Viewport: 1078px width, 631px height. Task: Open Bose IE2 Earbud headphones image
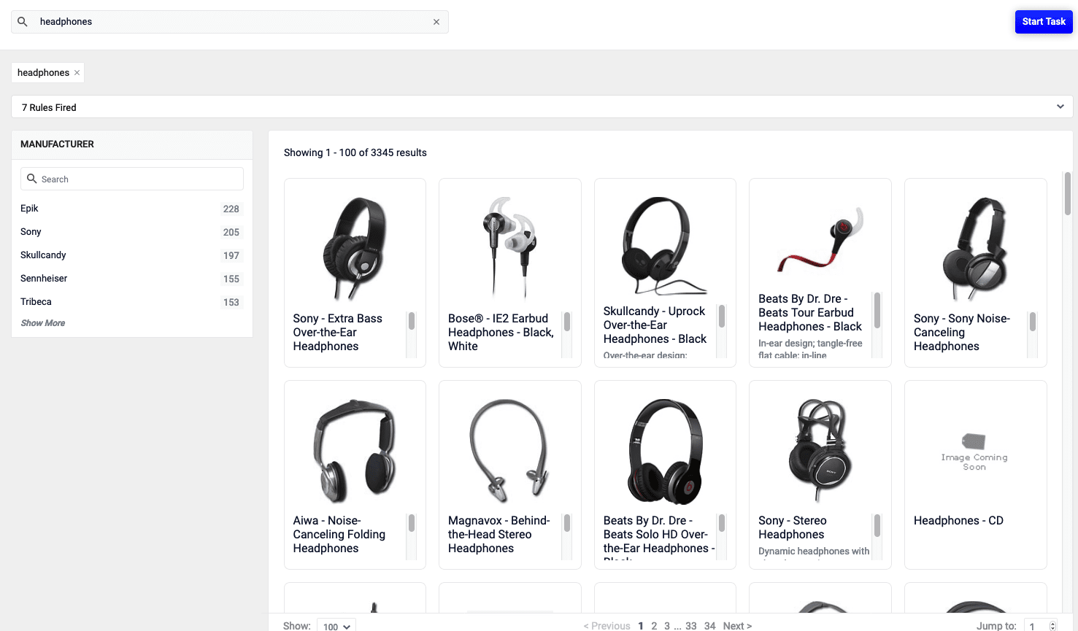[509, 248]
